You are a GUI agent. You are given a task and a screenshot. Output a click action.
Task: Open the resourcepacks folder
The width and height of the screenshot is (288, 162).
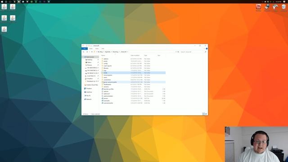(x=134, y=75)
